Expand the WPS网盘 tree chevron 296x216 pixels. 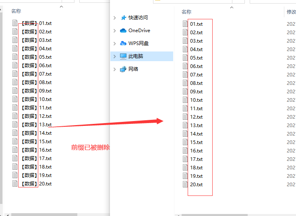[x=115, y=43]
